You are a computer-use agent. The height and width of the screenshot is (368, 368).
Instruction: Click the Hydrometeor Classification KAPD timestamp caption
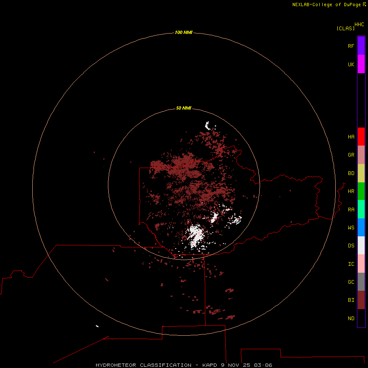(x=184, y=365)
